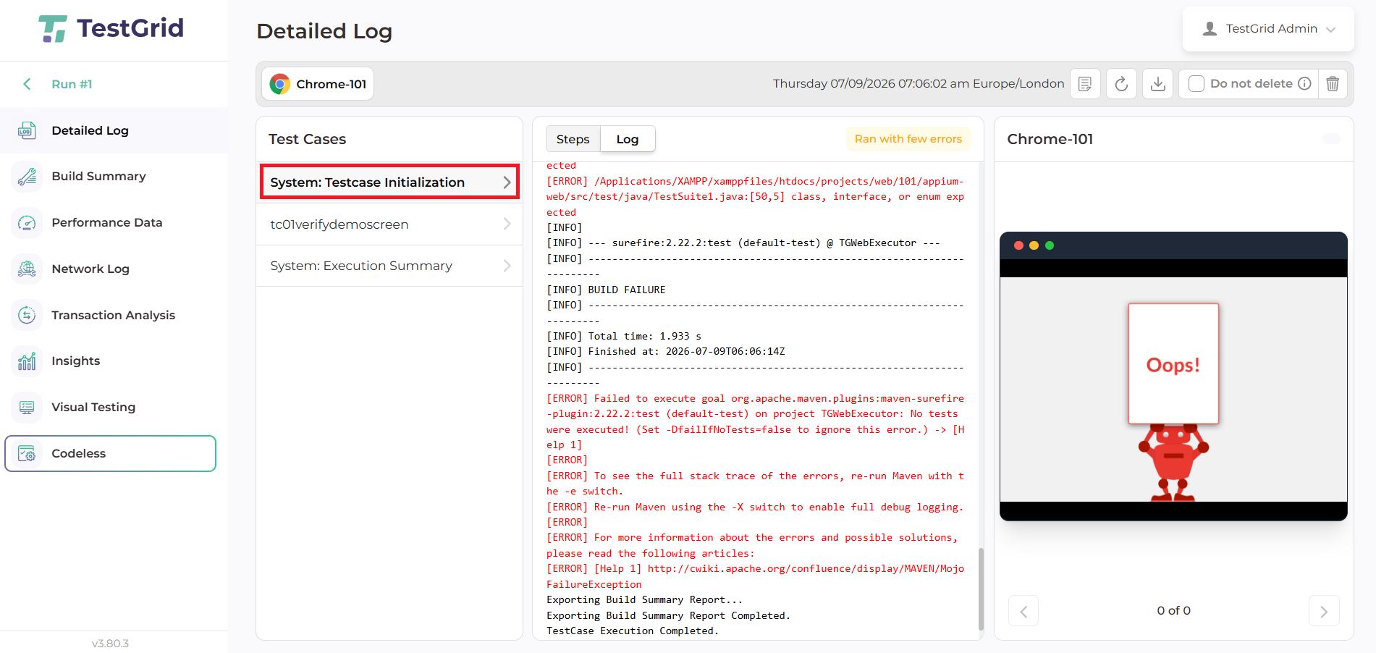Click TestCase Execution Completed log line

click(633, 631)
